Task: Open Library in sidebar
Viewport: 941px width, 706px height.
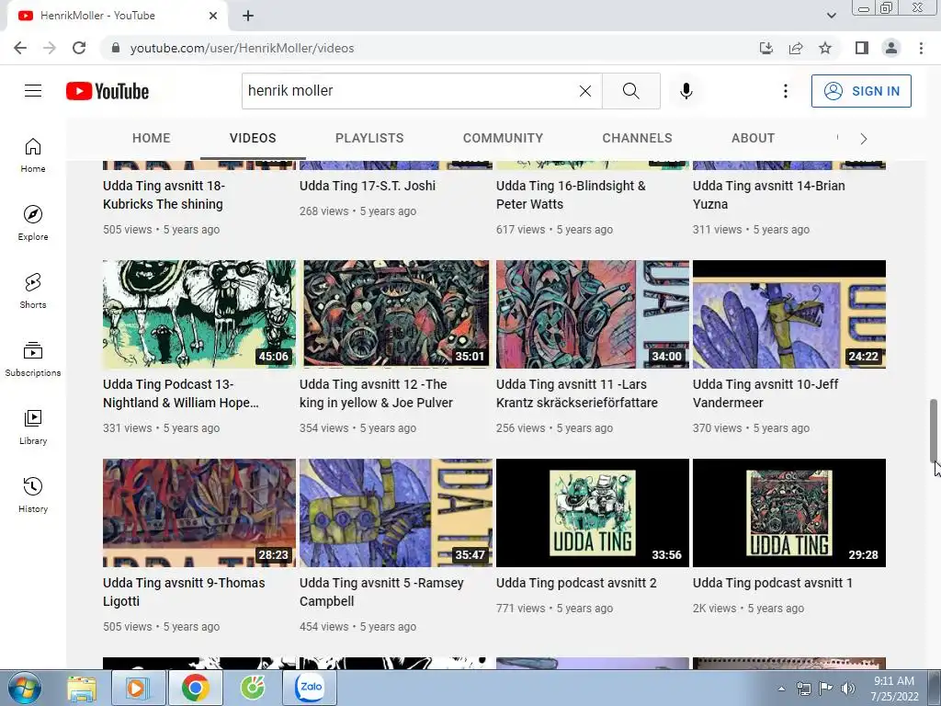Action: coord(33,427)
